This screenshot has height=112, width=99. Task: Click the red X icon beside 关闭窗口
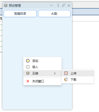click(28, 81)
